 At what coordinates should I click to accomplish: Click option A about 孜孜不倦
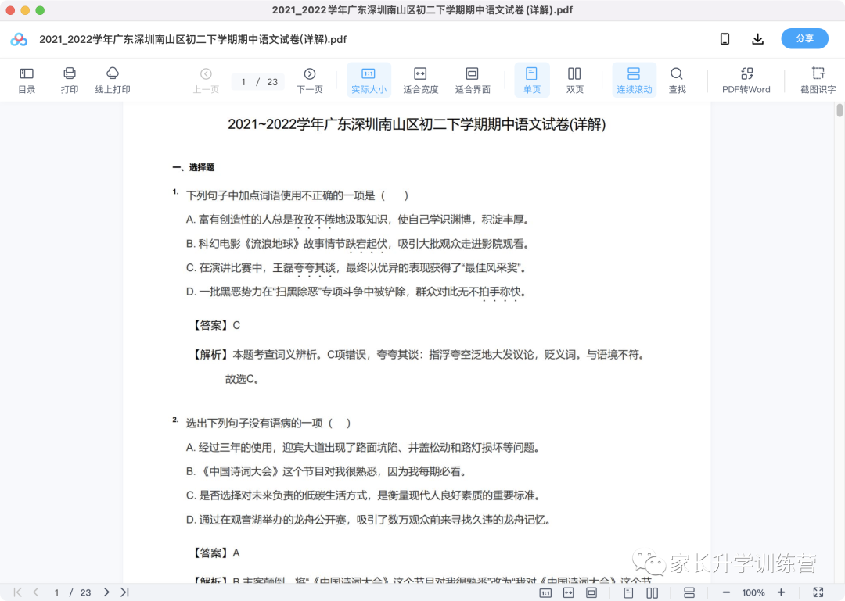coord(358,220)
